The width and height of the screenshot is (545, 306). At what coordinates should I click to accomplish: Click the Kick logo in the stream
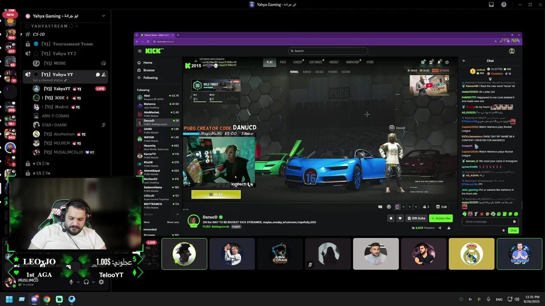(154, 51)
